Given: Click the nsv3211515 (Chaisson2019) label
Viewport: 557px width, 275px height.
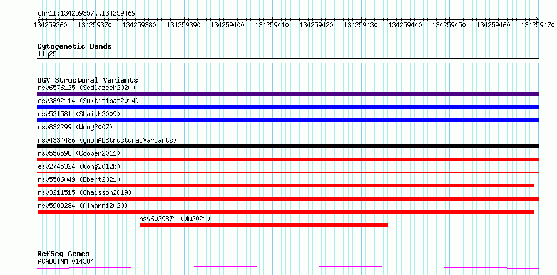Looking at the screenshot, I should coord(84,192).
